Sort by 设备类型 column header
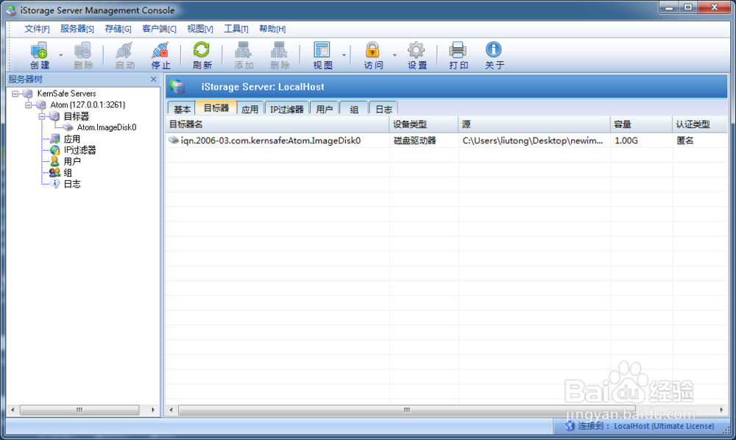 [x=424, y=124]
